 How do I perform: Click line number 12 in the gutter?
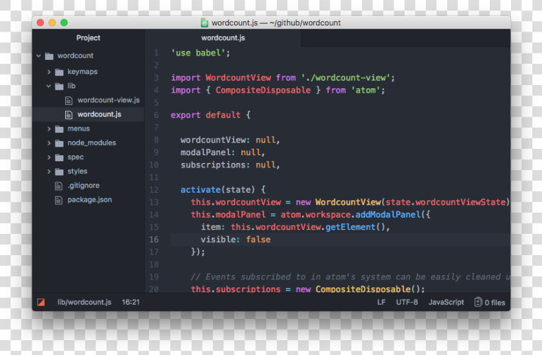(154, 190)
